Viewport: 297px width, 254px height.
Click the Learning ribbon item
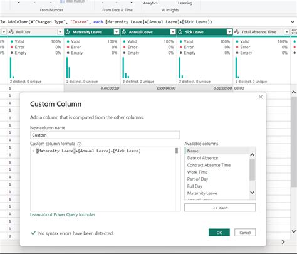click(x=185, y=3)
